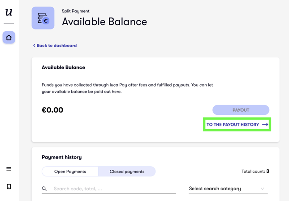The width and height of the screenshot is (289, 201).
Task: Open the Home icon in the sidebar
Action: point(9,38)
